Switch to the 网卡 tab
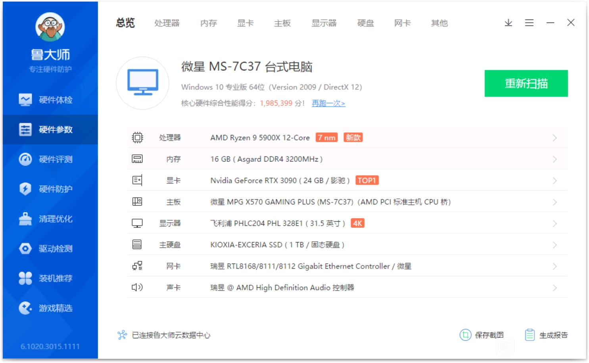The height and width of the screenshot is (363, 589). [x=403, y=23]
